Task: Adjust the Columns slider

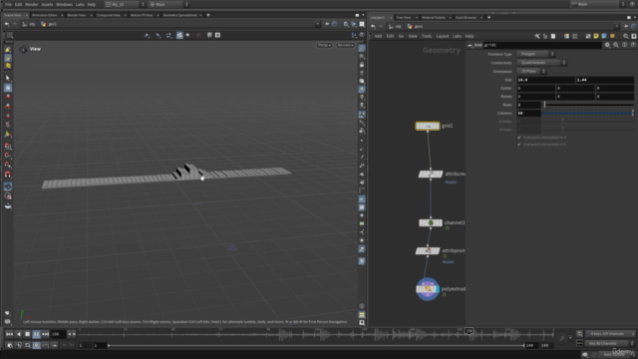Action: pos(588,113)
